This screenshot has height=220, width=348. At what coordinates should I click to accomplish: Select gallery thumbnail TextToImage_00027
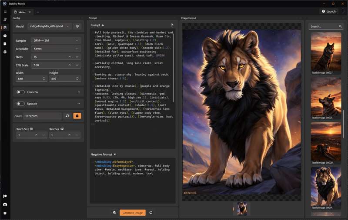(x=326, y=53)
